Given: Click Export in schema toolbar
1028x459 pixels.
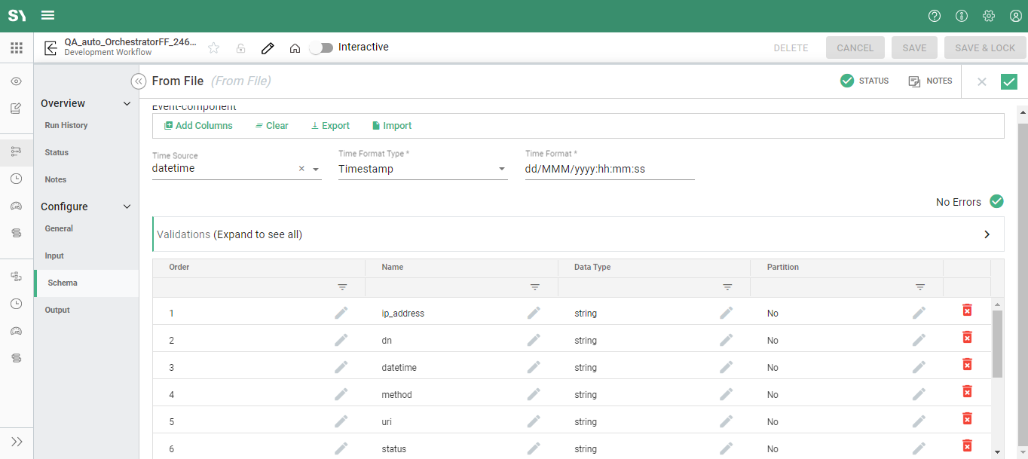Looking at the screenshot, I should pyautogui.click(x=330, y=126).
